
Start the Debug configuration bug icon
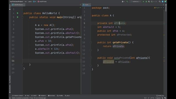click(146, 2)
